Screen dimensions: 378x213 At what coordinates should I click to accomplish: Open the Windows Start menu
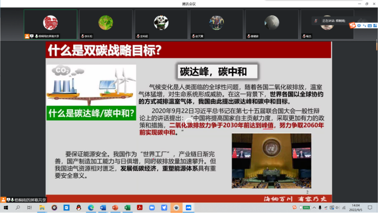pos(5,208)
